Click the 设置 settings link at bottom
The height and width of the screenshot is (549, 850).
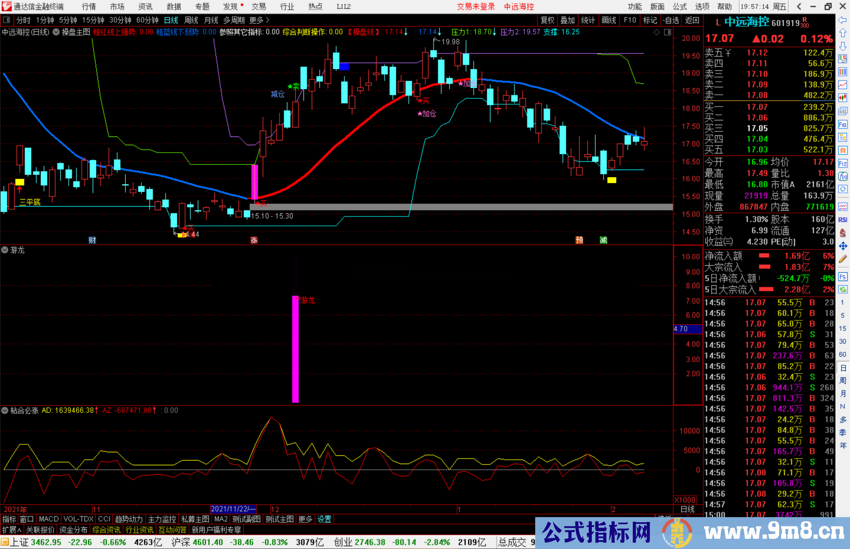[x=324, y=519]
